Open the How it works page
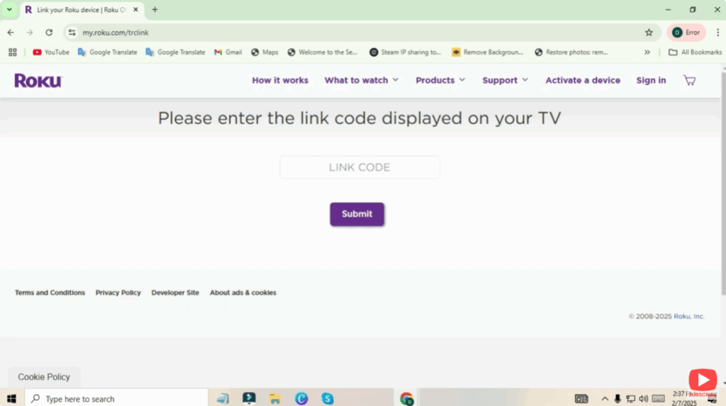Screen dimensions: 726x406 280,80
